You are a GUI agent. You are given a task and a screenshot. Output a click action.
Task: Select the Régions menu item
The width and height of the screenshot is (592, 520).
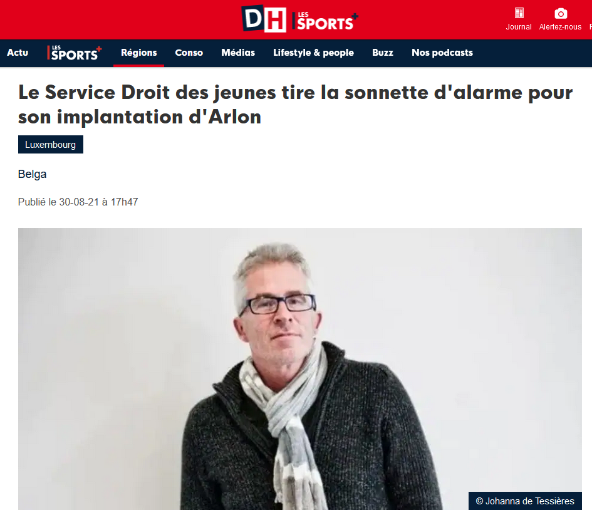pyautogui.click(x=139, y=53)
